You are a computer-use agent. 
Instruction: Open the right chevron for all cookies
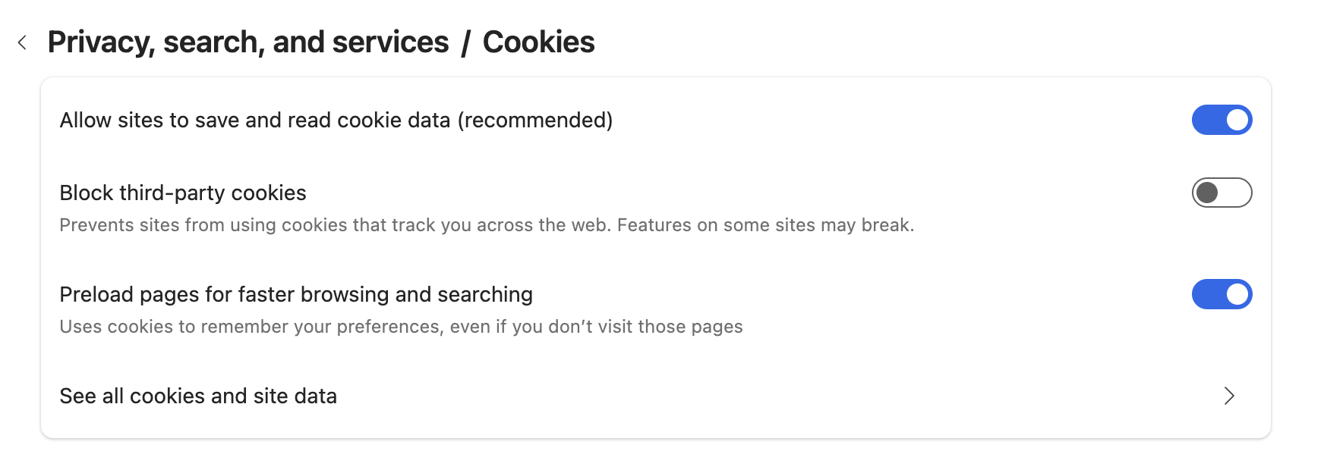(x=1229, y=396)
